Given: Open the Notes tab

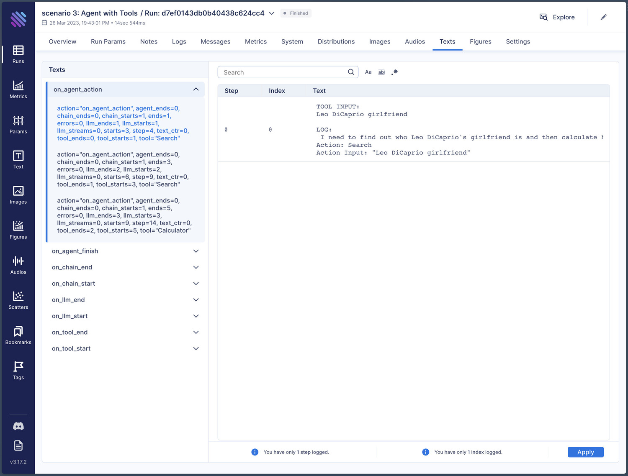Looking at the screenshot, I should click(x=149, y=41).
